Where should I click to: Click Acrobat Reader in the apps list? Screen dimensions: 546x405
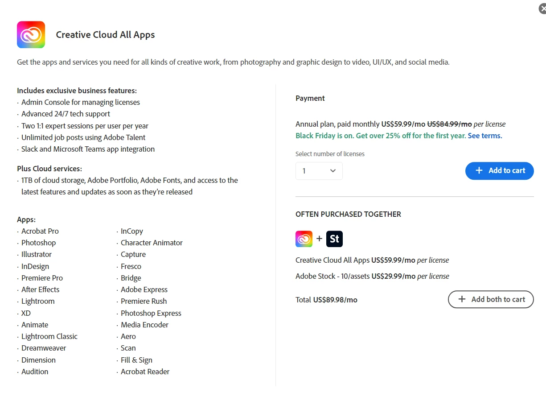point(145,372)
